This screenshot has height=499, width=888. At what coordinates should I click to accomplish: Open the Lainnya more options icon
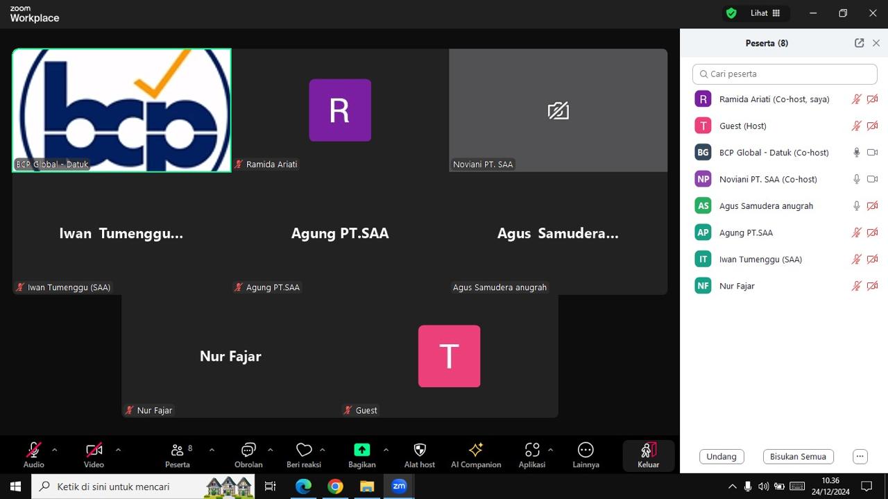coord(586,450)
